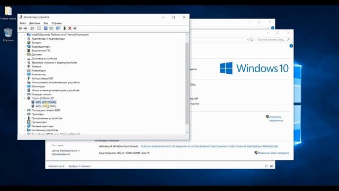Select the highlighted ATOL USB (COM6) device
Image resolution: width=339 pixels, height=191 pixels.
(46, 102)
